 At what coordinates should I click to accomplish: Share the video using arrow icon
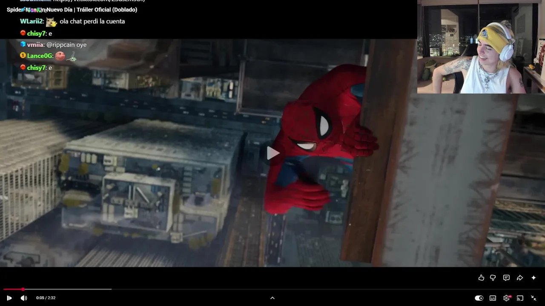(x=520, y=278)
